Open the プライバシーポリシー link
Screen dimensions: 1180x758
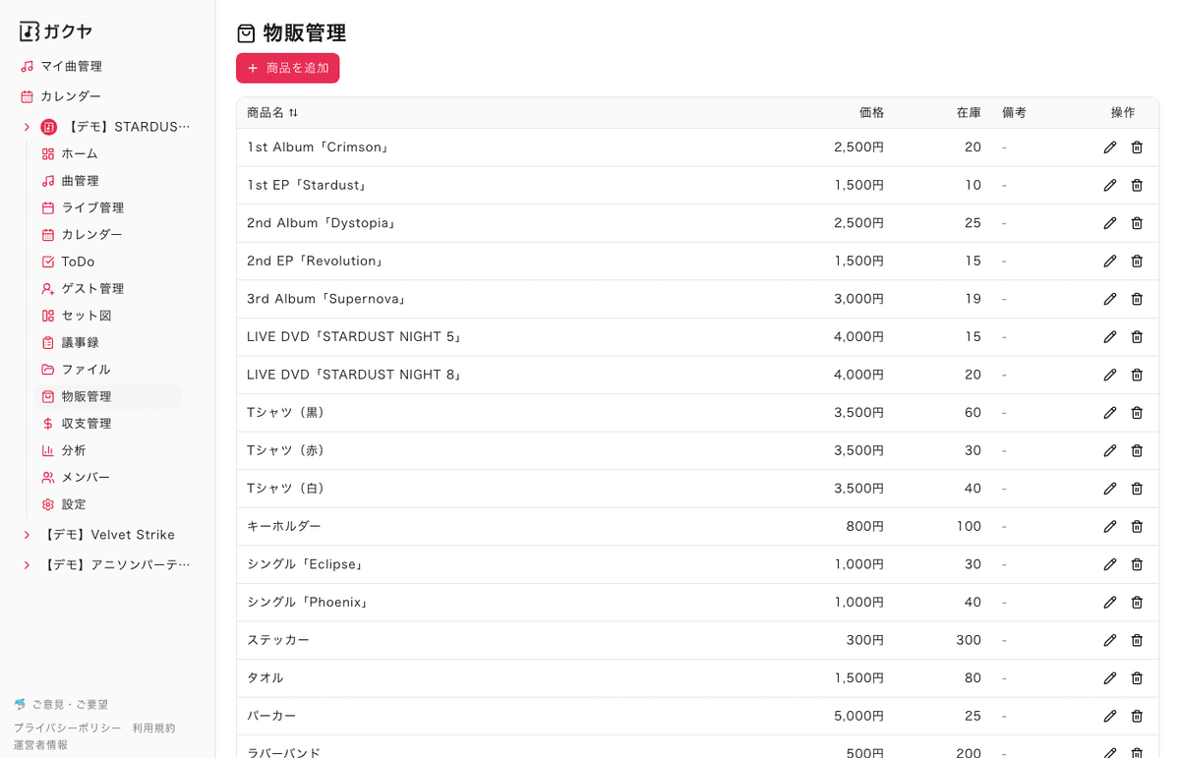pyautogui.click(x=67, y=729)
